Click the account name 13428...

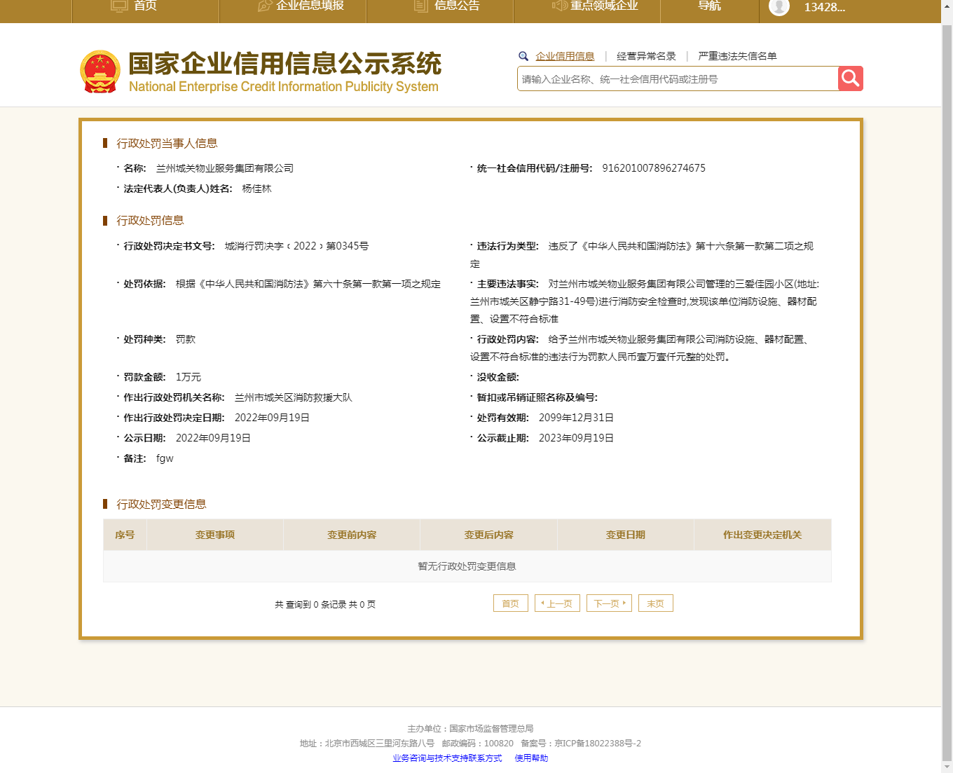824,7
